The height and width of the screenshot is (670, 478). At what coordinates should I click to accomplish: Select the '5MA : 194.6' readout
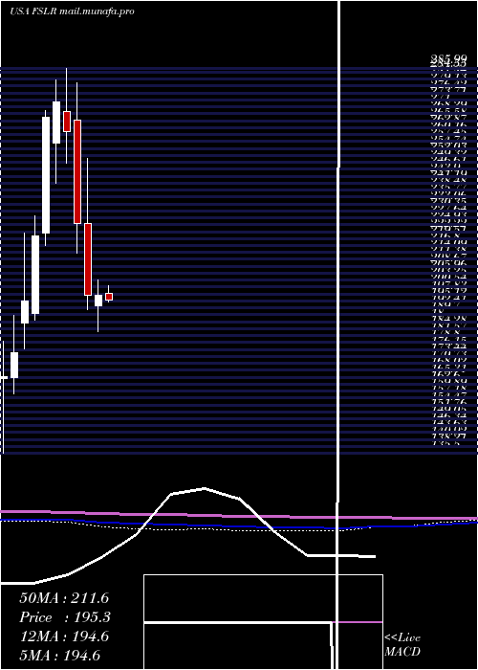coord(60,656)
